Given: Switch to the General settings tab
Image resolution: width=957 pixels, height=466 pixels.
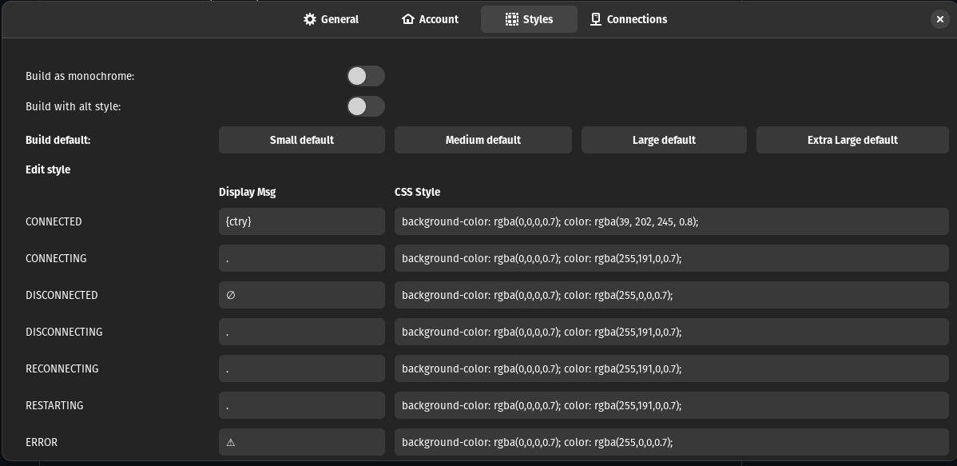Looking at the screenshot, I should click(331, 19).
